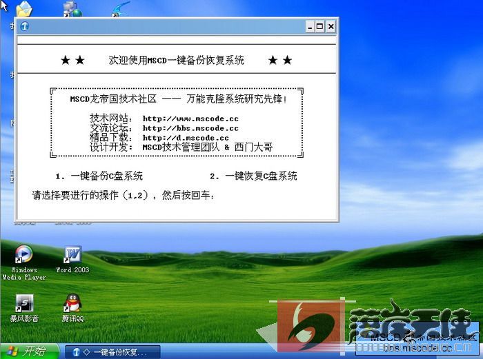Launch Word 2003 desktop shortcut
483x359 pixels.
(72, 260)
